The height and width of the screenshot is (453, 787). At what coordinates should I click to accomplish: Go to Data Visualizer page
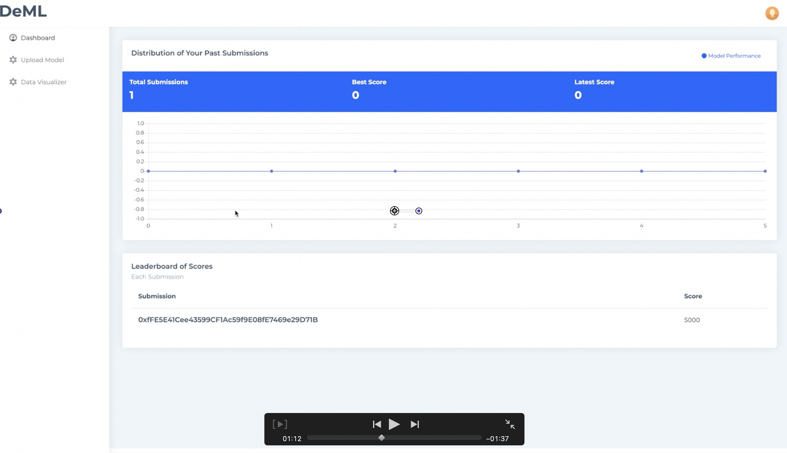(44, 82)
